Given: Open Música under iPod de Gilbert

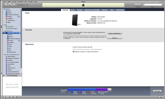Looking at the screenshot, I should [x=10, y=35].
